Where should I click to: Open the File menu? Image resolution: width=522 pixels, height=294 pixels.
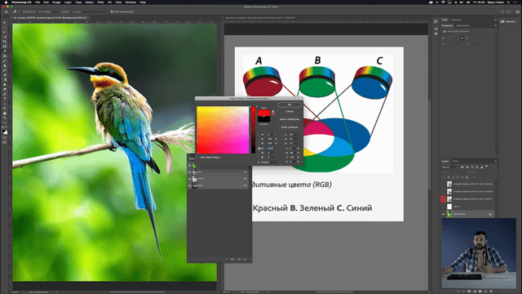point(38,2)
